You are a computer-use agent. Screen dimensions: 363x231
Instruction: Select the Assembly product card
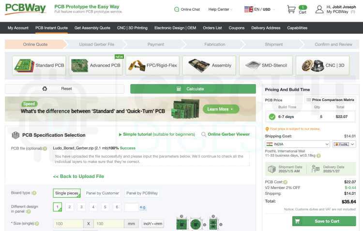tap(209, 65)
